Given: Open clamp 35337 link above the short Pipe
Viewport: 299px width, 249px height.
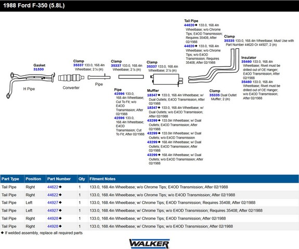Looking at the screenshot, I should tap(116, 65).
